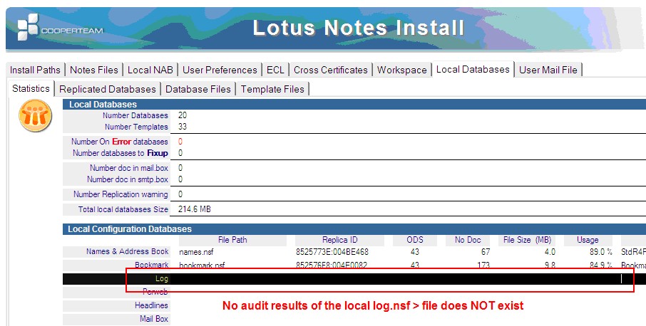Click the Headlines row label

pos(151,305)
